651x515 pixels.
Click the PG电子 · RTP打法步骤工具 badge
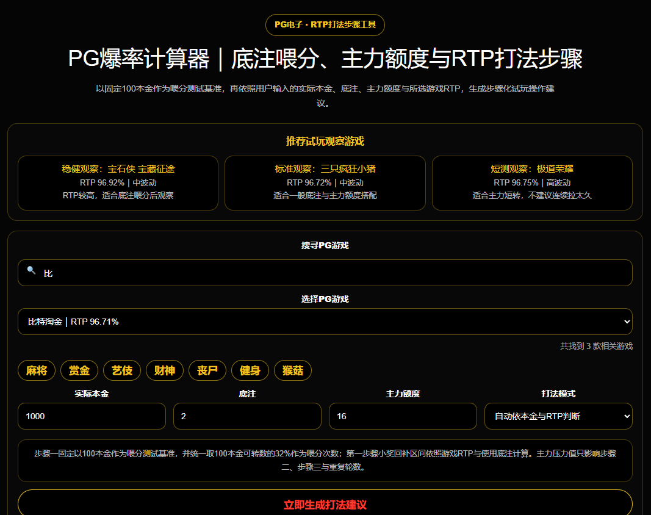(325, 25)
